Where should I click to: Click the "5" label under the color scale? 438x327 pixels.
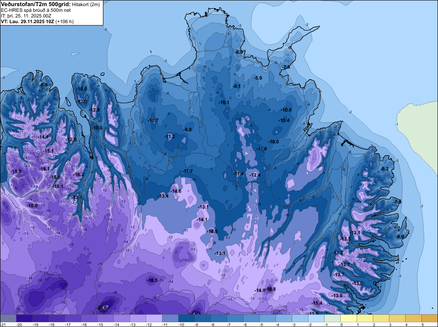(422, 324)
